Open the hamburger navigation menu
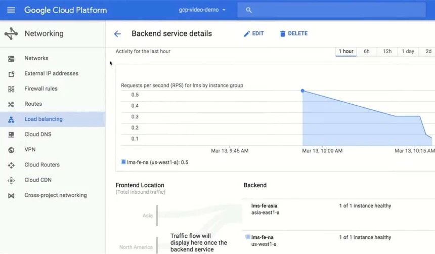Viewport: 435px width, 254px height. [x=11, y=10]
